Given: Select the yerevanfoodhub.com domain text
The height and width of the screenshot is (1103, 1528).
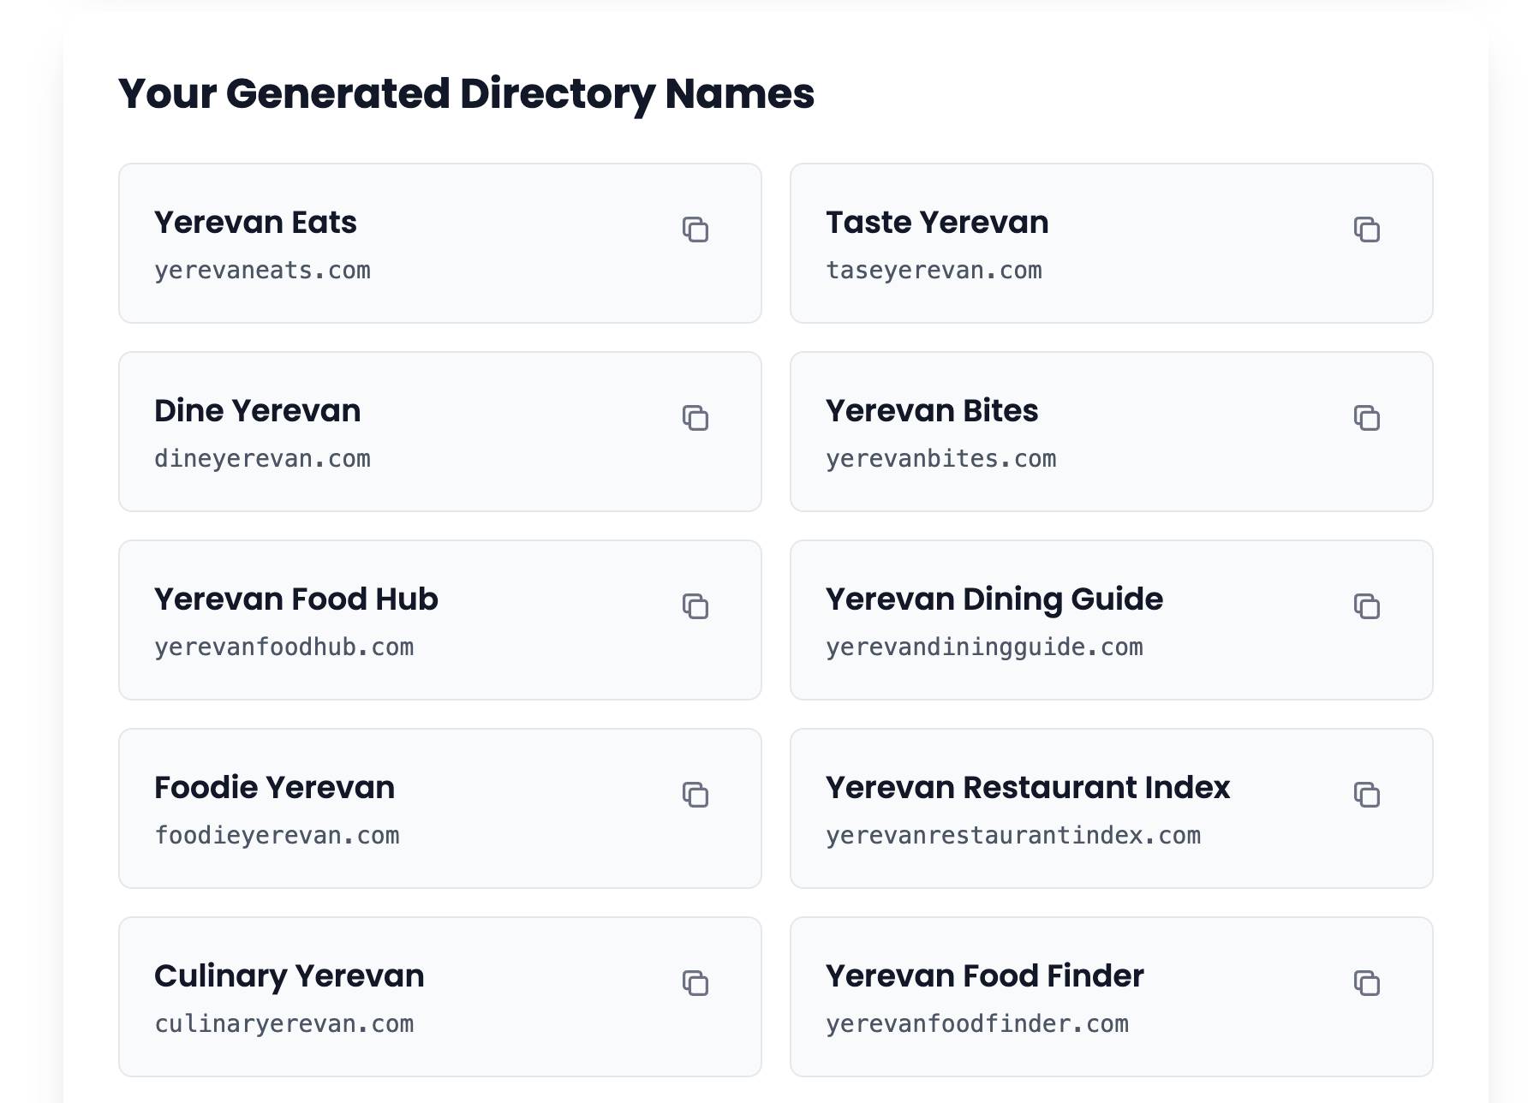Looking at the screenshot, I should (x=284, y=647).
